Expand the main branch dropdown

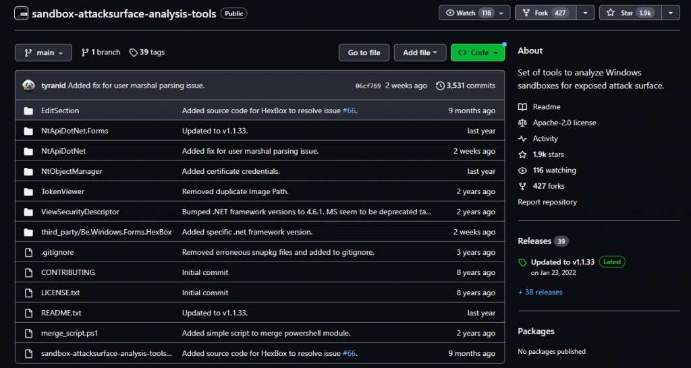click(43, 53)
